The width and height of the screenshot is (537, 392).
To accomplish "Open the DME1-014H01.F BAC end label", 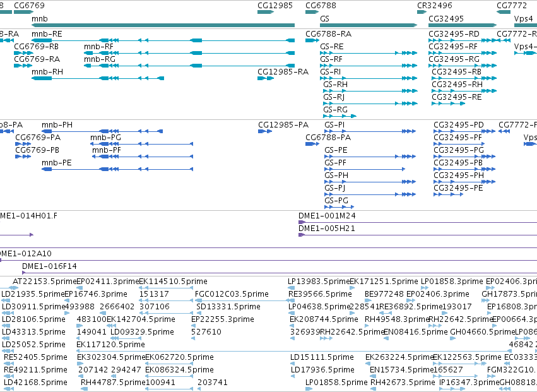I will pos(29,217).
